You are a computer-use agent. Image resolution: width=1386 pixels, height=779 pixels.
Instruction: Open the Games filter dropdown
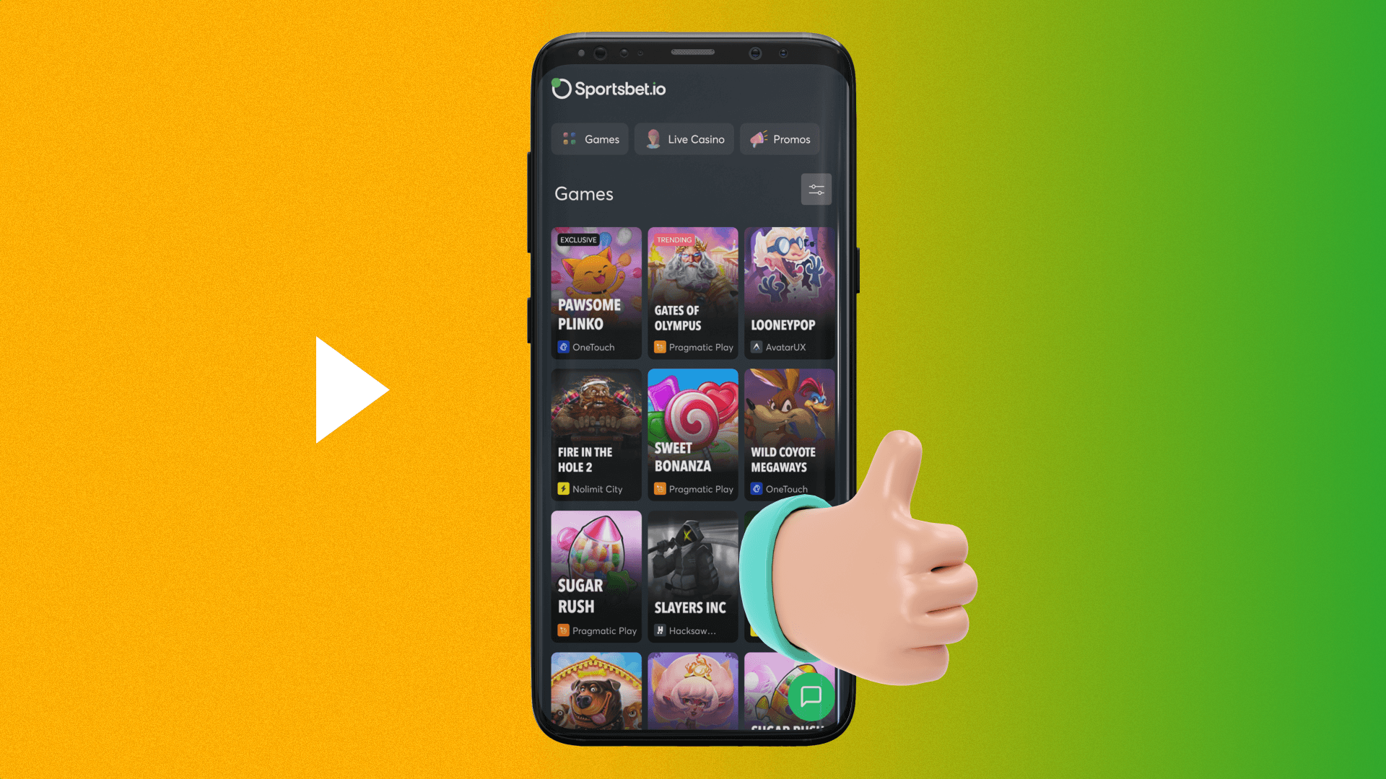[x=815, y=190]
